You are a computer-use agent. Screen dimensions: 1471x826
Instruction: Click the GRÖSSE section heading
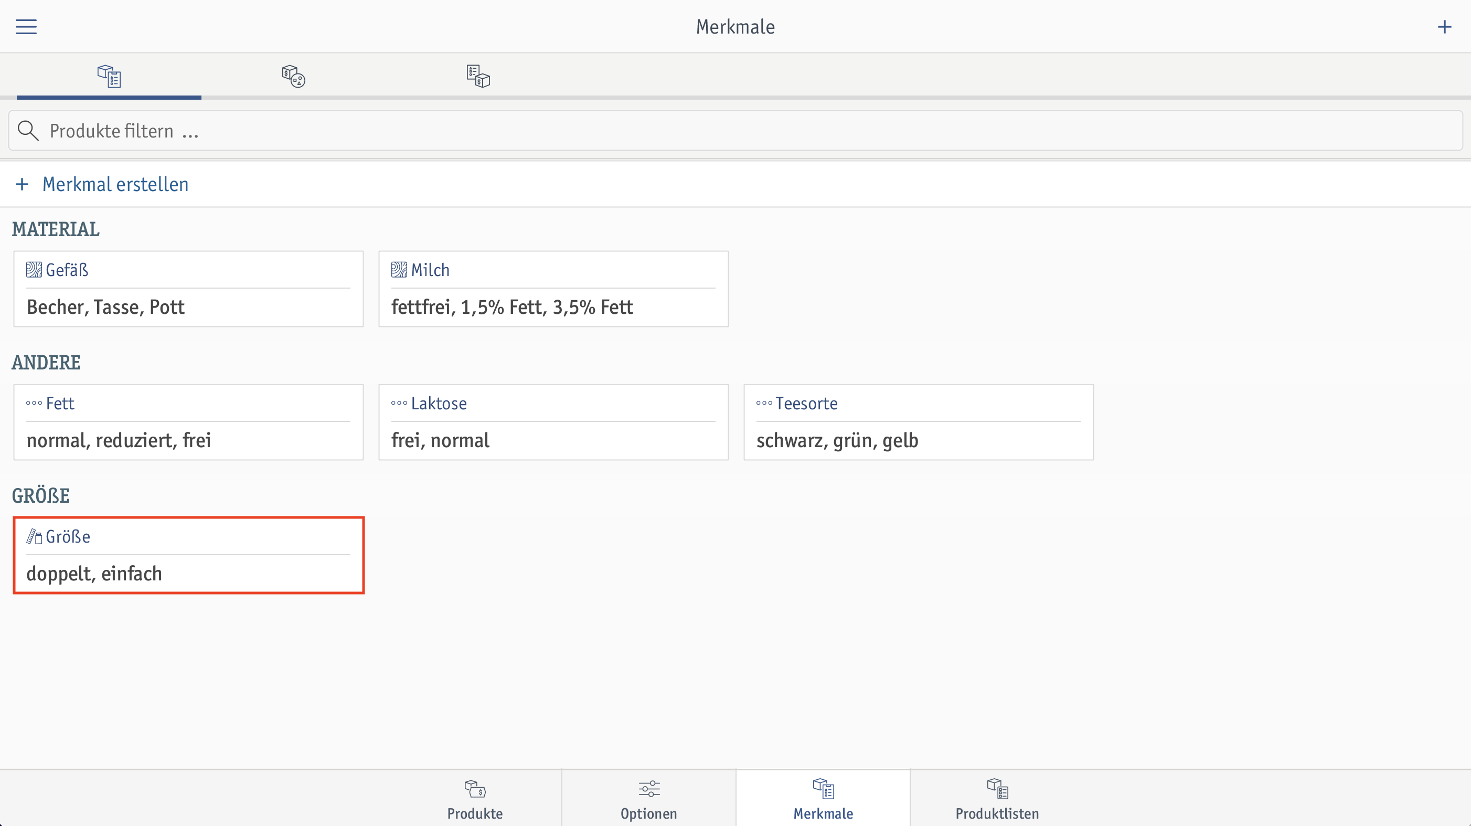point(40,496)
